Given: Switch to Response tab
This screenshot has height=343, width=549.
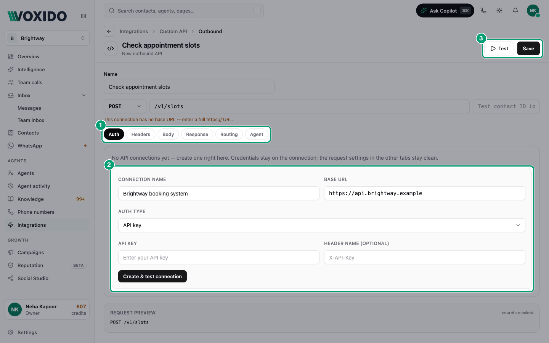Looking at the screenshot, I should [197, 134].
